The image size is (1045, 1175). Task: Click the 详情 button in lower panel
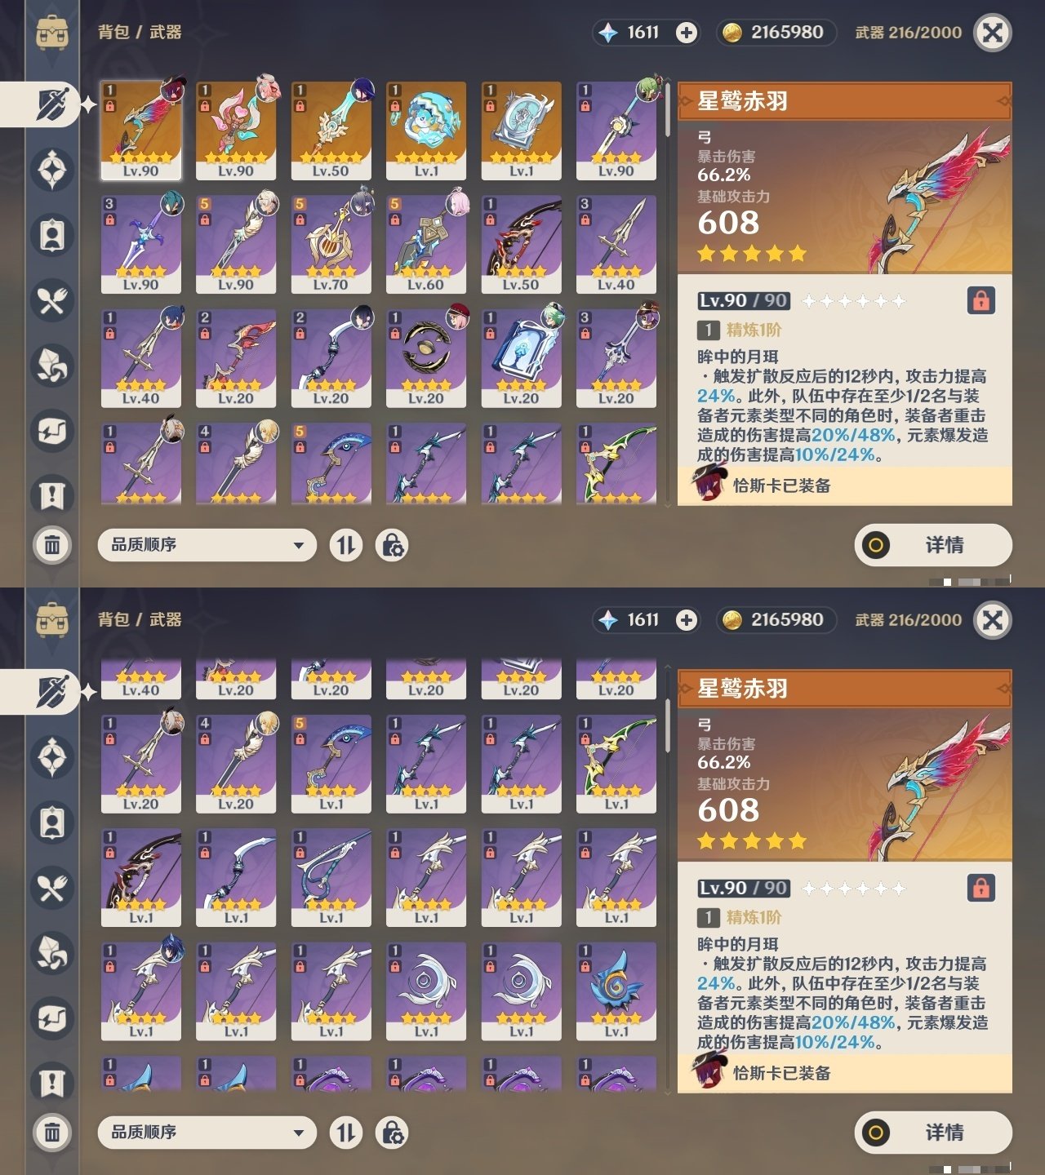pos(933,1133)
